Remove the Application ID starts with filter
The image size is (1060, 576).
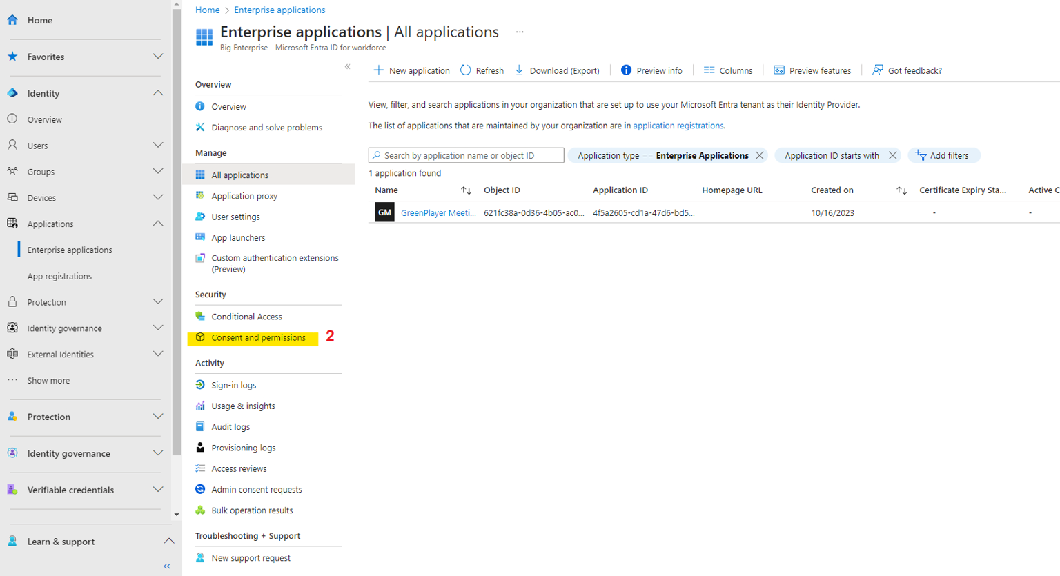point(892,155)
